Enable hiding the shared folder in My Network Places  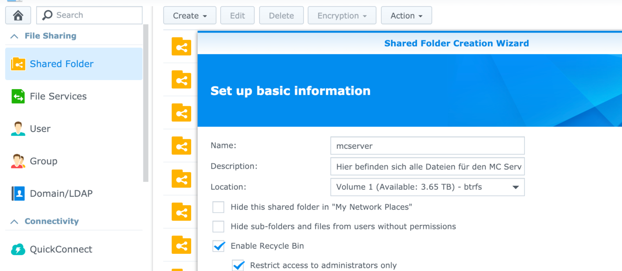[x=218, y=207]
